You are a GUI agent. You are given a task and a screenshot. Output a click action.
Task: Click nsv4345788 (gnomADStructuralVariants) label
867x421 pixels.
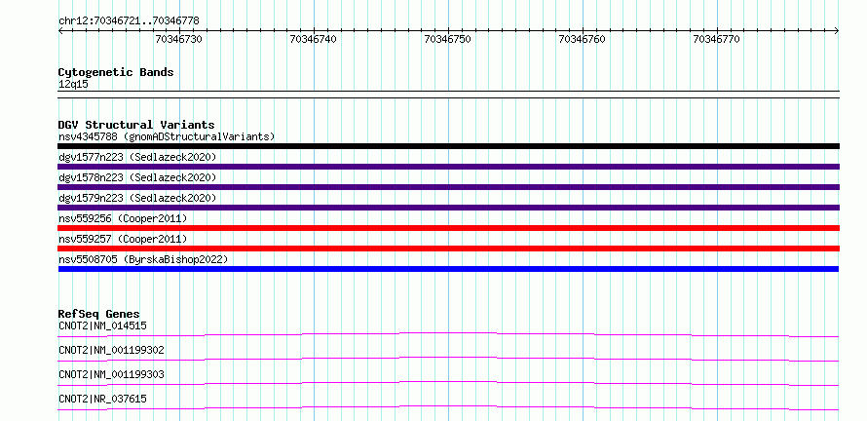[167, 136]
